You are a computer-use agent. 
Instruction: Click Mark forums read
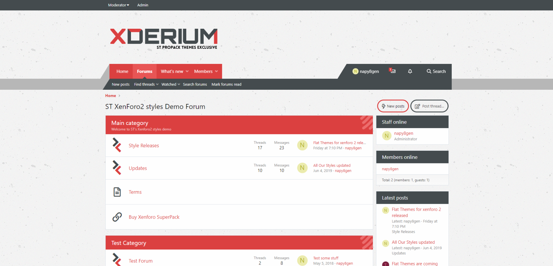click(x=226, y=84)
